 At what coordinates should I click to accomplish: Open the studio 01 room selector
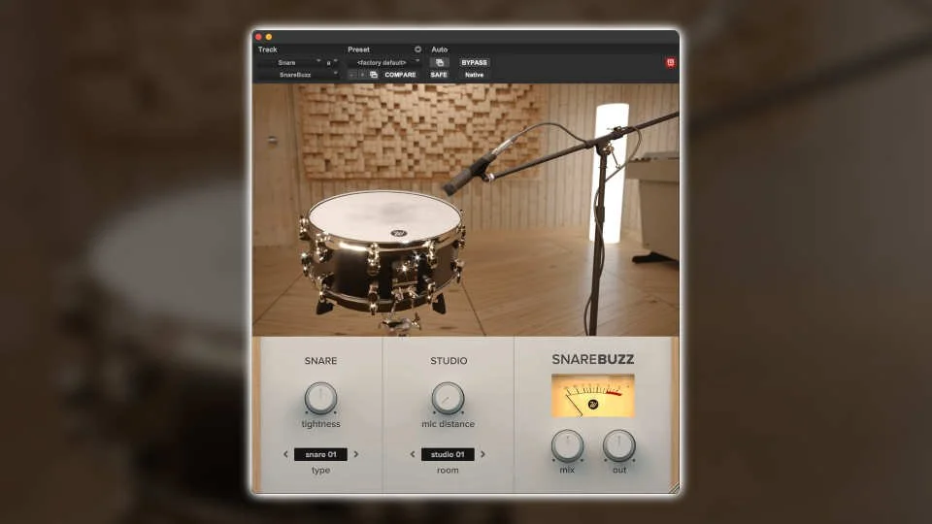click(448, 454)
